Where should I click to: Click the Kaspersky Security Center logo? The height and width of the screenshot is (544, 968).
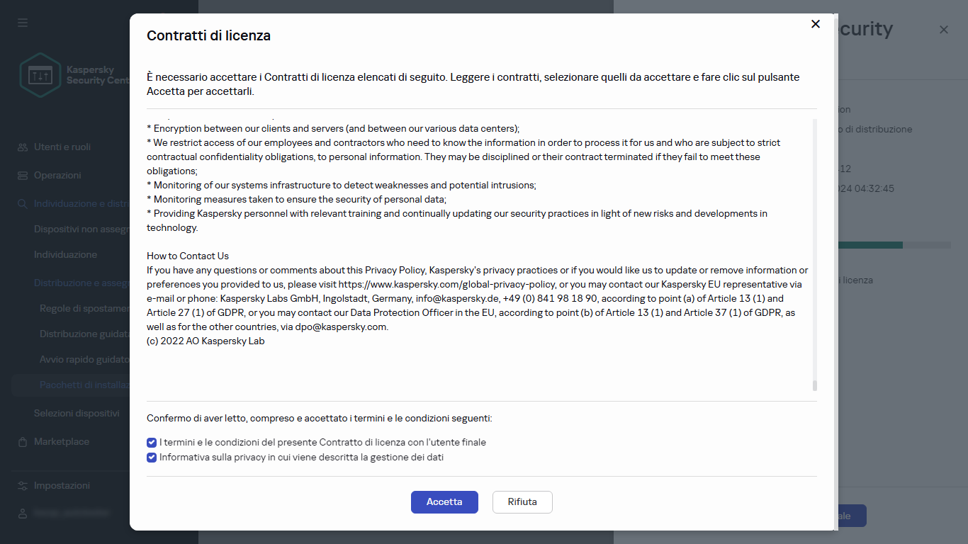pos(40,75)
